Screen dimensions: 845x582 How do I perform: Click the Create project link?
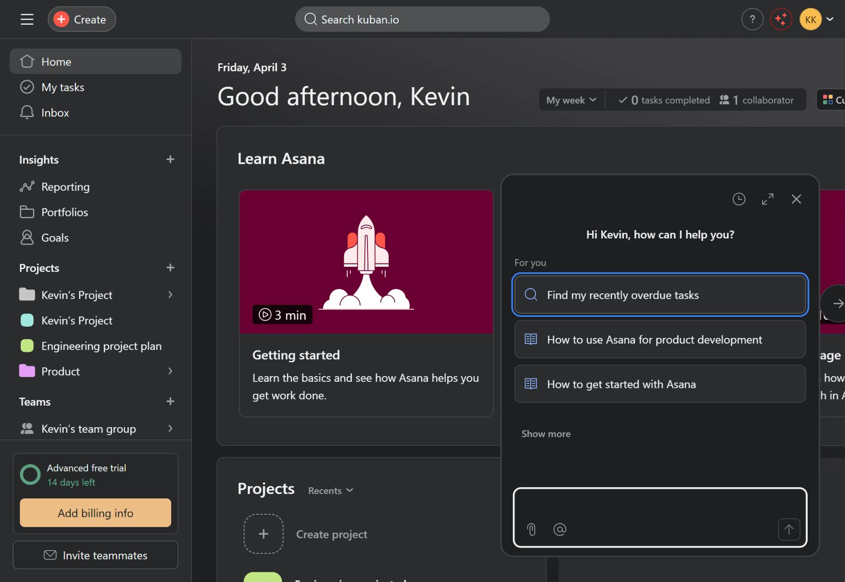coord(331,534)
